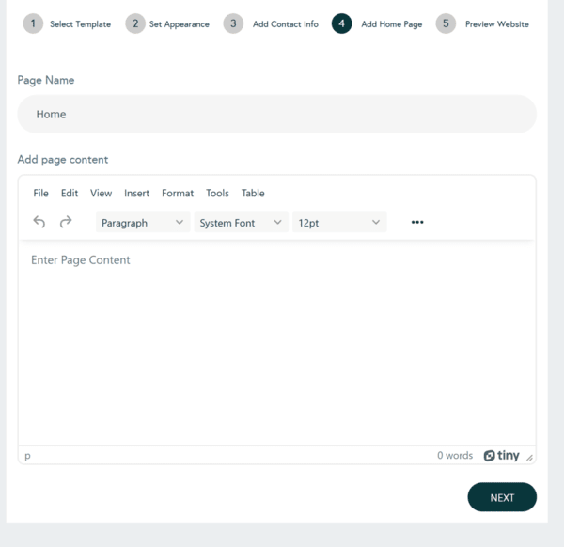Open the File menu

tap(40, 194)
